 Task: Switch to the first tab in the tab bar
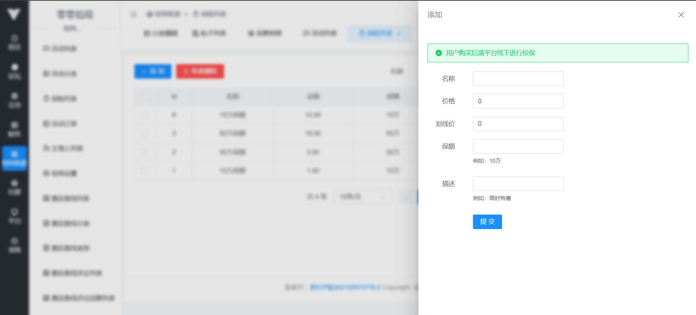point(161,33)
